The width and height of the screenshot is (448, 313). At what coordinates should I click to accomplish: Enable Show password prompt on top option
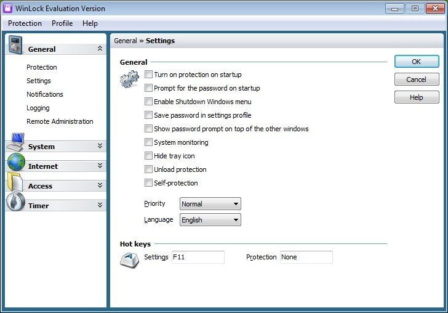coord(148,128)
